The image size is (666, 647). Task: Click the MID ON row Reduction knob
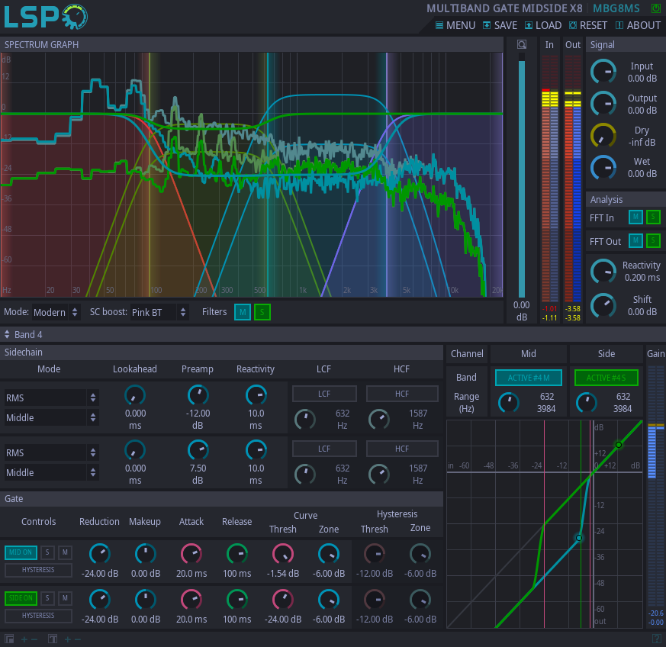click(x=99, y=554)
